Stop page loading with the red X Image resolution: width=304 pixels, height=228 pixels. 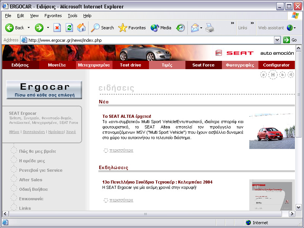[x=57, y=28]
